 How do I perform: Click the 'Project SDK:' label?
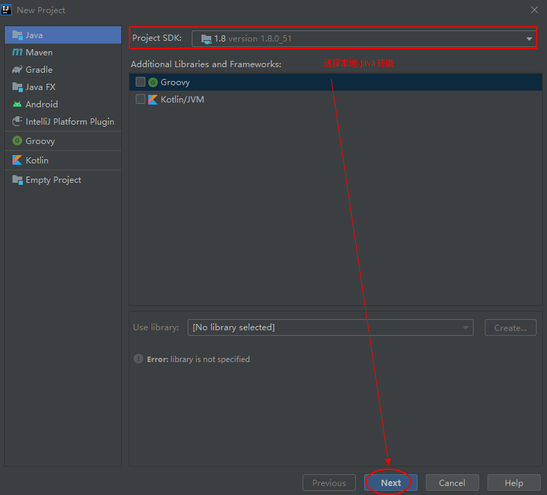pyautogui.click(x=156, y=38)
